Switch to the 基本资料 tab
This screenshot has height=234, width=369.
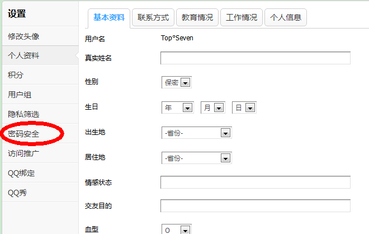(109, 18)
